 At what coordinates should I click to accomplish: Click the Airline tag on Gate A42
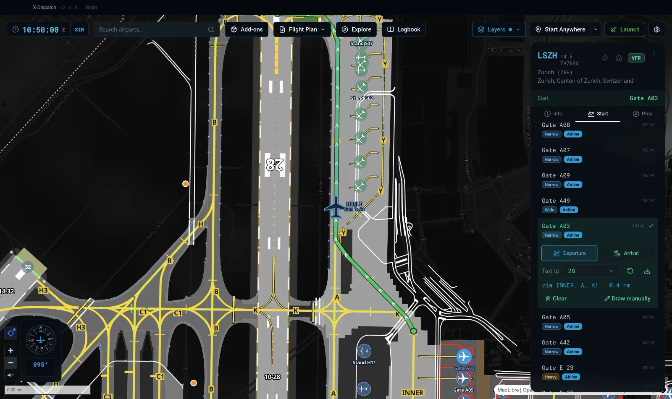pos(573,352)
